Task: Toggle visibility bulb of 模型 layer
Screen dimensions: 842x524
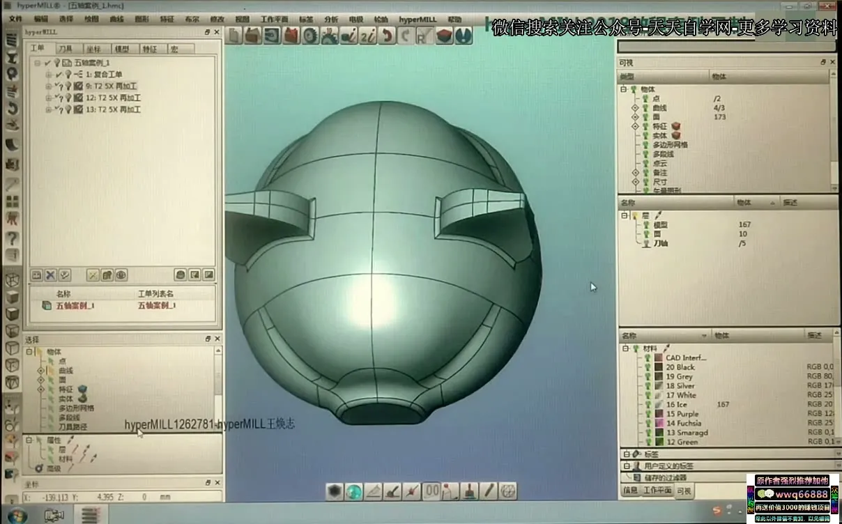Action: click(x=646, y=225)
